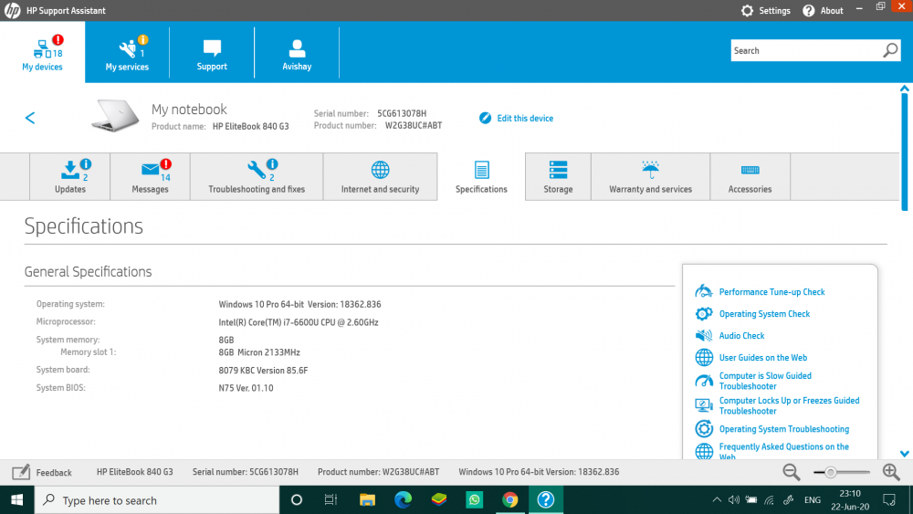Image resolution: width=913 pixels, height=514 pixels.
Task: Start the Audio Check
Action: [741, 336]
